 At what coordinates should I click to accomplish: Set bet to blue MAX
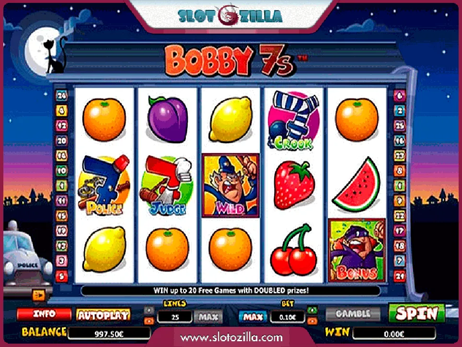pyautogui.click(x=253, y=317)
